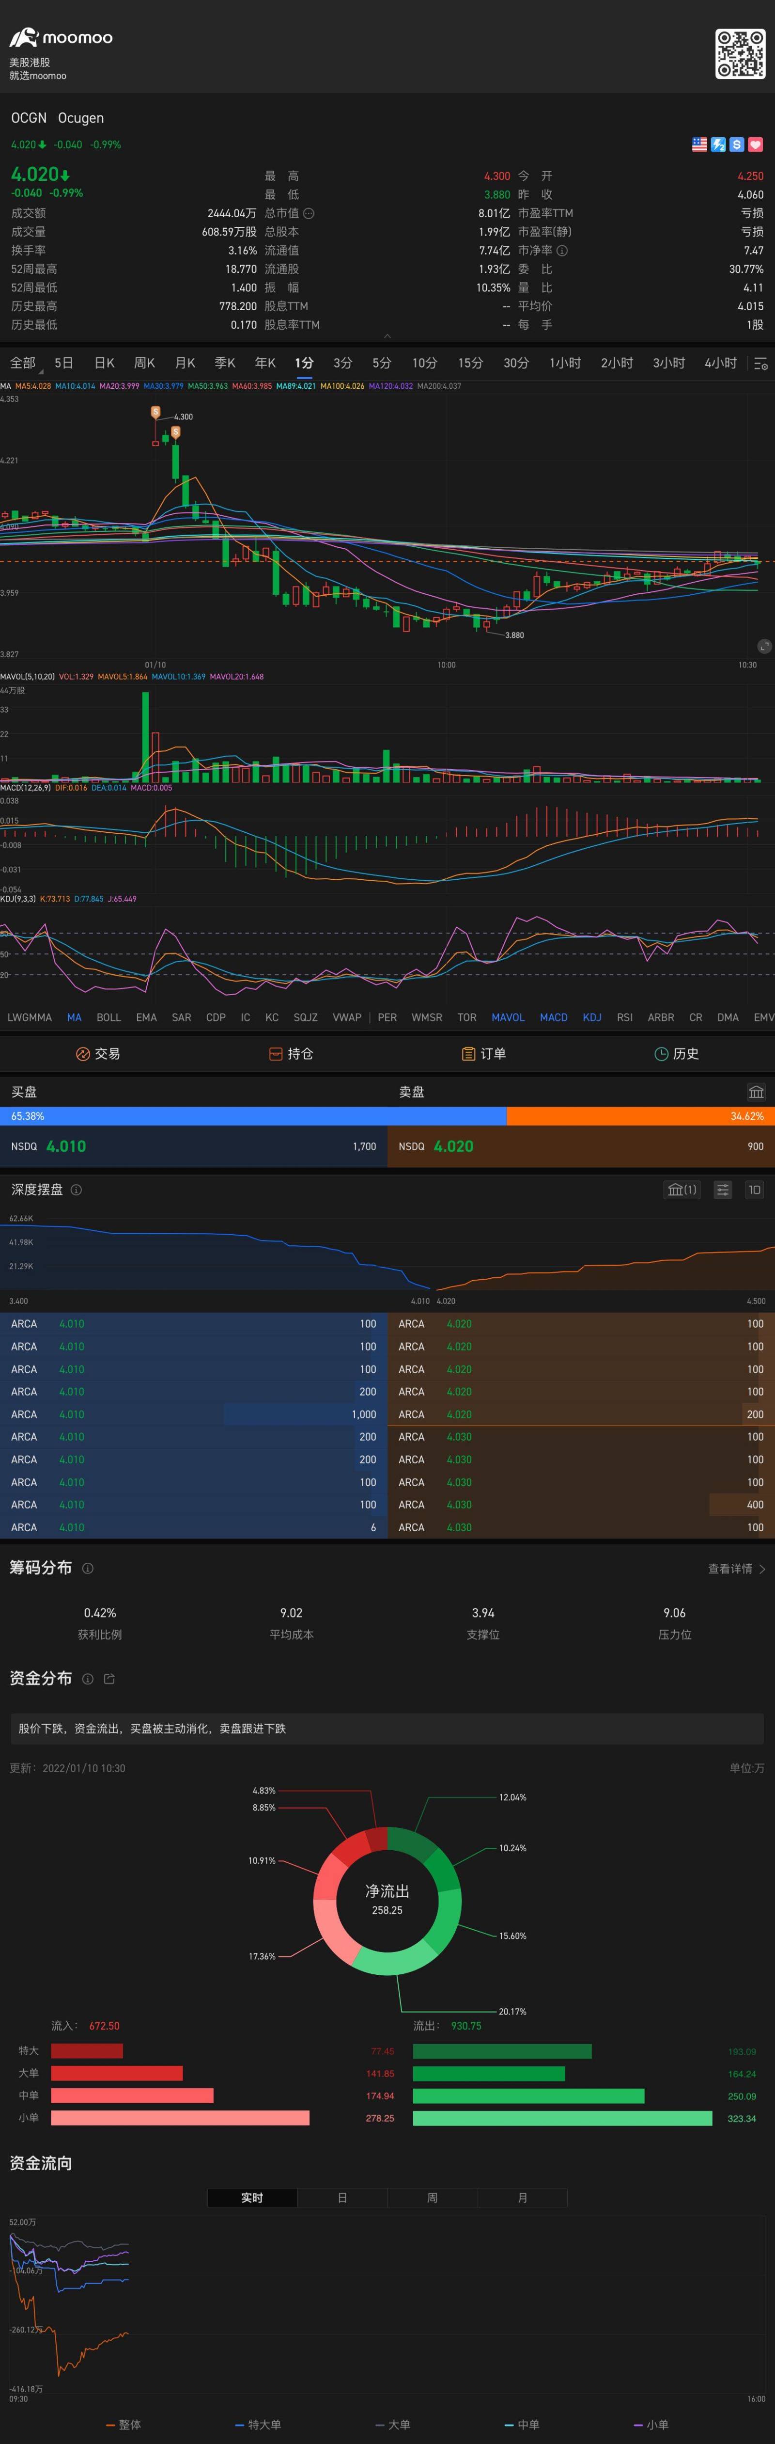Tap the ARCA ask row with 400 shares

581,1505
